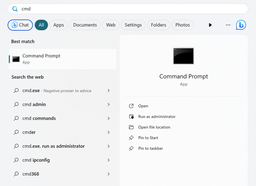Click the Bing icon at top right
This screenshot has width=256, height=186.
coord(241,25)
